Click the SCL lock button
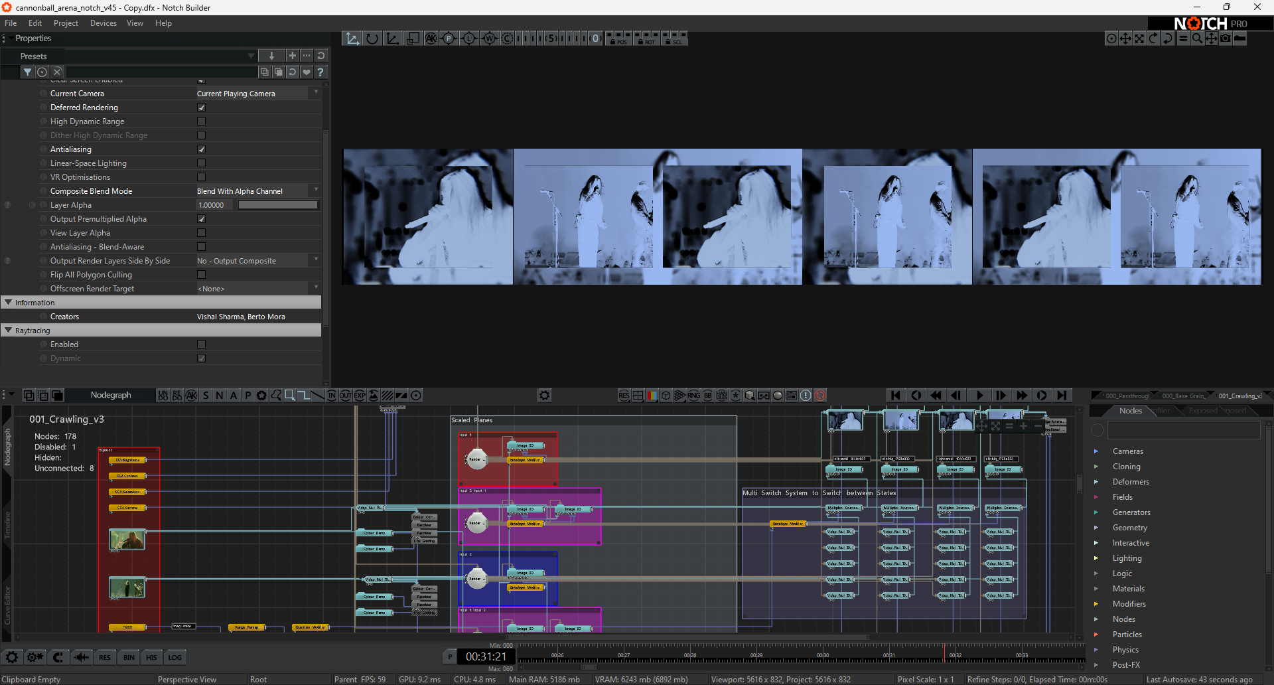 pyautogui.click(x=674, y=38)
